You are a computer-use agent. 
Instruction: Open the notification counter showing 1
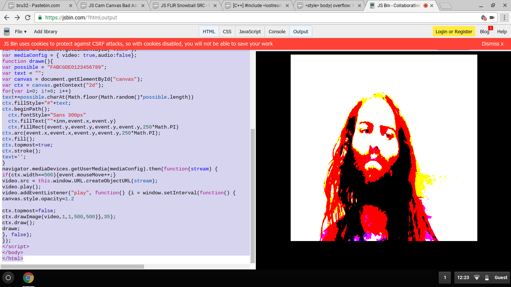point(445,278)
